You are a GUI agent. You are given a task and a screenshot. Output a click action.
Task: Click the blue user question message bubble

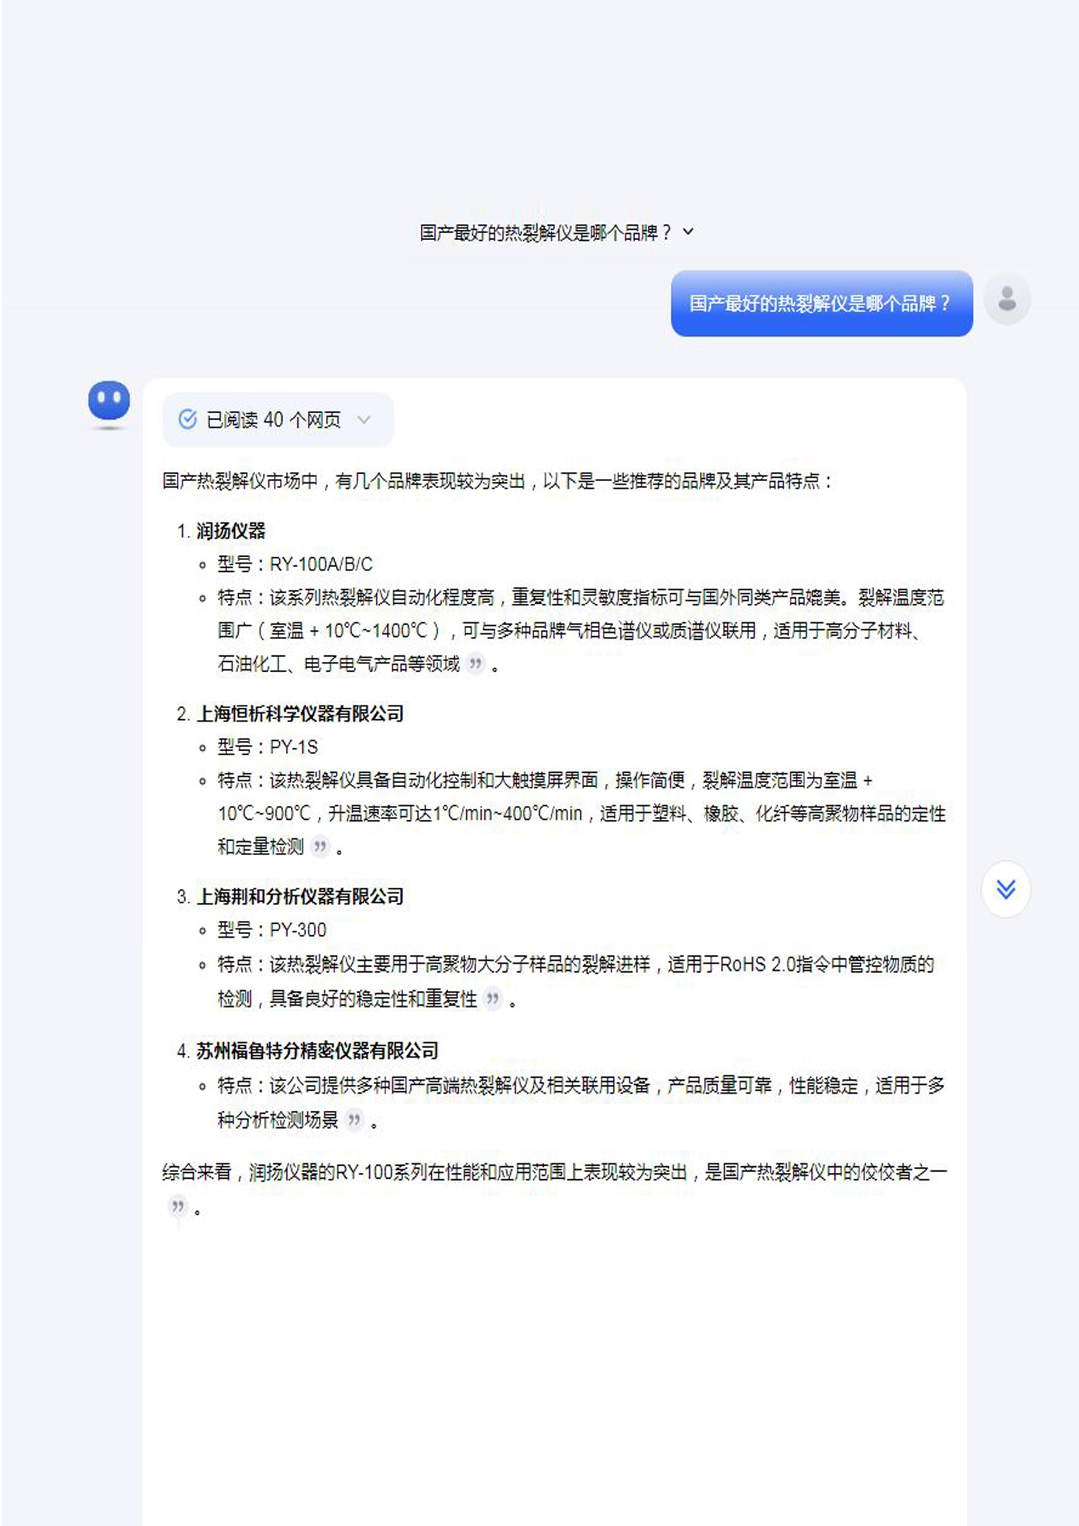coord(822,303)
